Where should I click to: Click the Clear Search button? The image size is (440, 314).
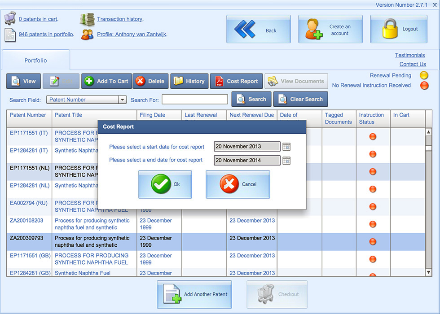300,99
